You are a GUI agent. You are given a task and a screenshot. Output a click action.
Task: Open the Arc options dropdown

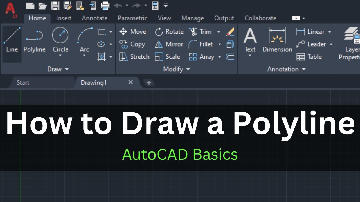pos(84,56)
